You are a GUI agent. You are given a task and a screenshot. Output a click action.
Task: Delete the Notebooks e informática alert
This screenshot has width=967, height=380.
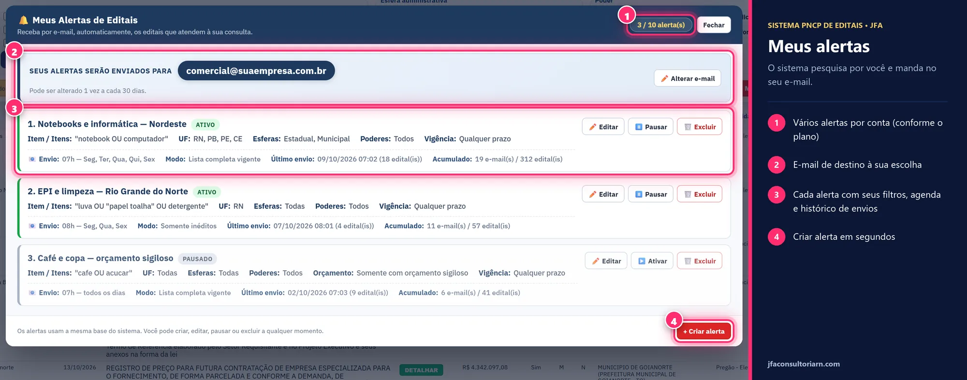(700, 127)
